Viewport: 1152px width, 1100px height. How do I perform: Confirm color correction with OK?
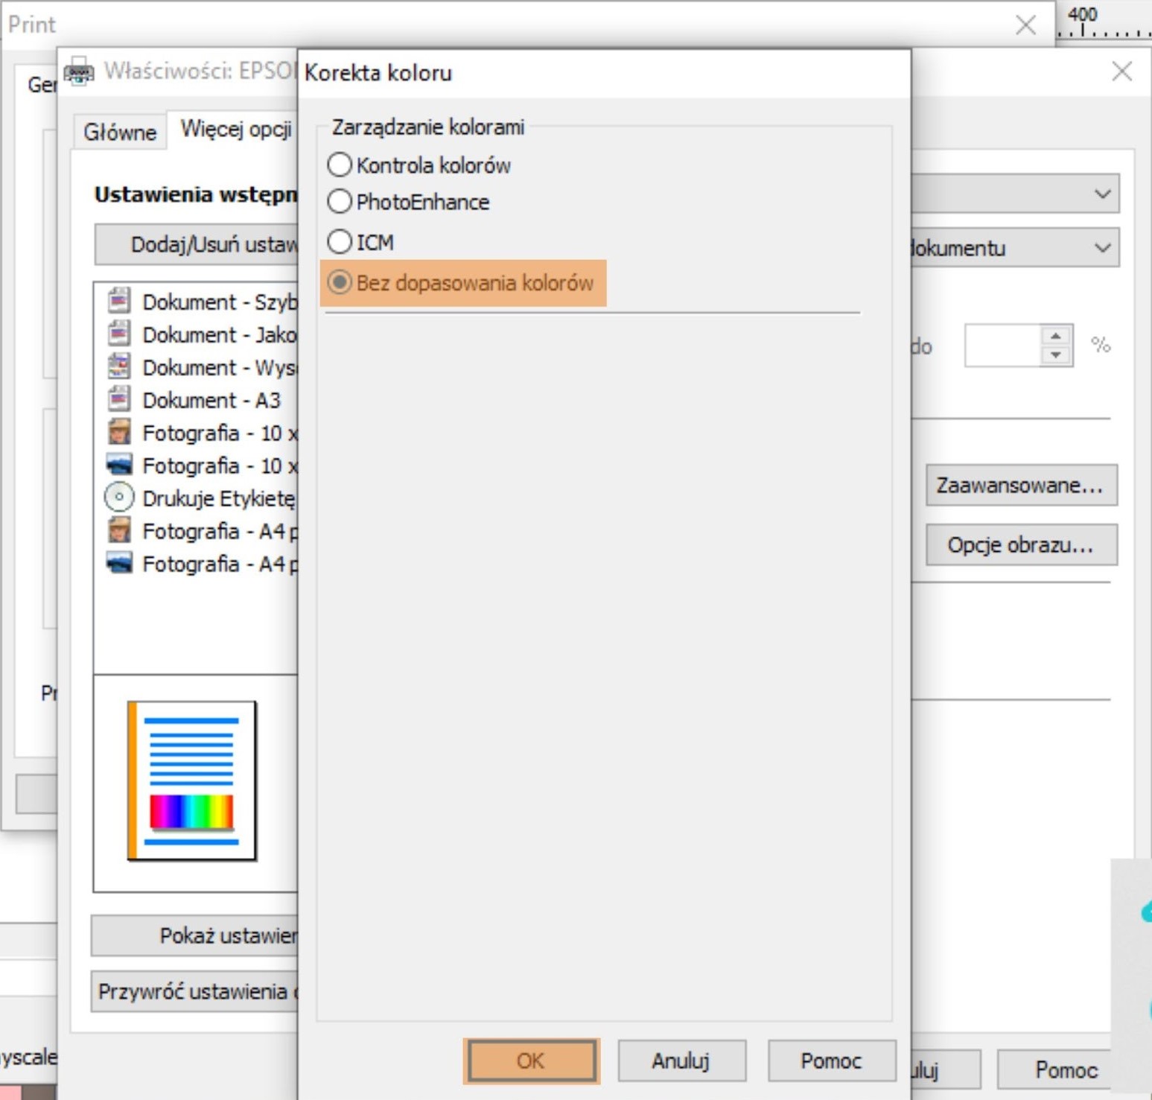531,1061
